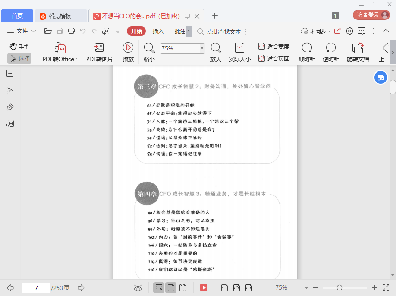
Task: Expand PDF转Office dropdown arrow
Action: [x=77, y=59]
